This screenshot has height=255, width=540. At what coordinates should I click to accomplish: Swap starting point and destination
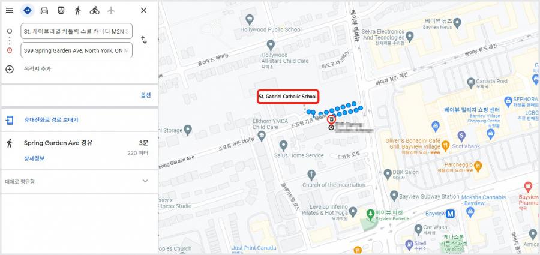tap(144, 40)
